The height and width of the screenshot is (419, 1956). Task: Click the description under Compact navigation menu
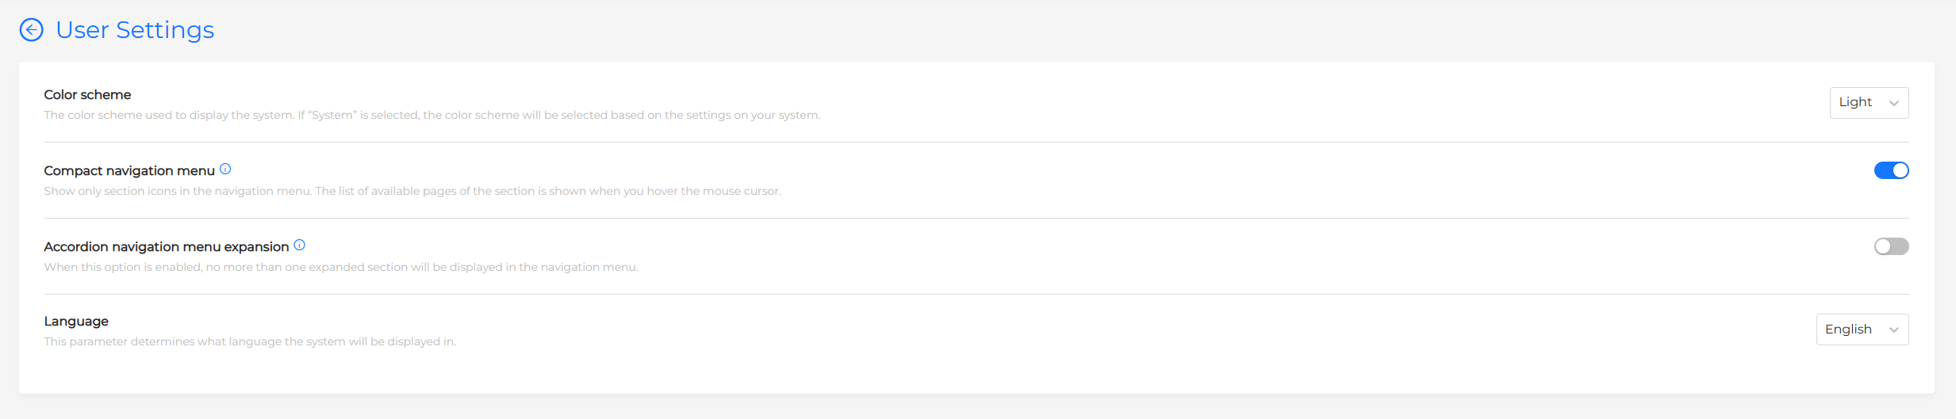pos(412,191)
